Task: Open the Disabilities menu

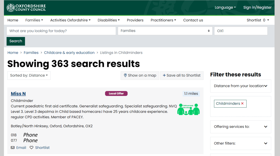Action: pos(108,20)
